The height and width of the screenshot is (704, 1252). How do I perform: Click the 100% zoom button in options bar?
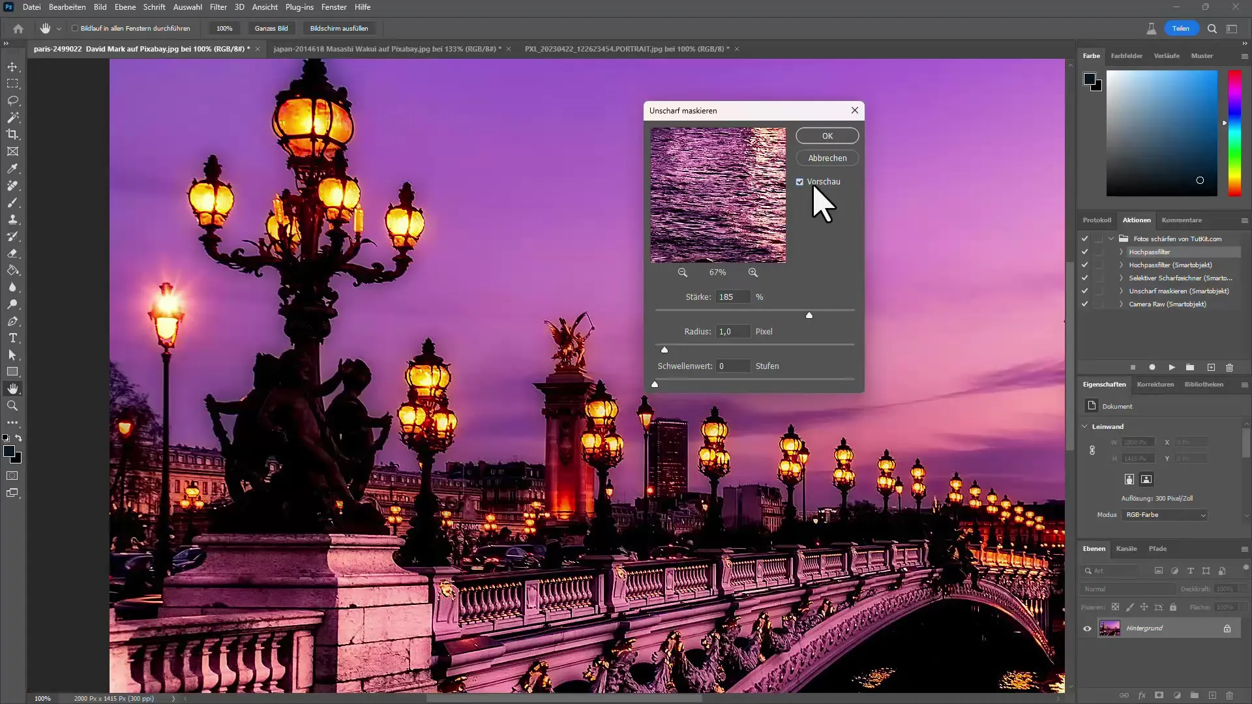224,29
